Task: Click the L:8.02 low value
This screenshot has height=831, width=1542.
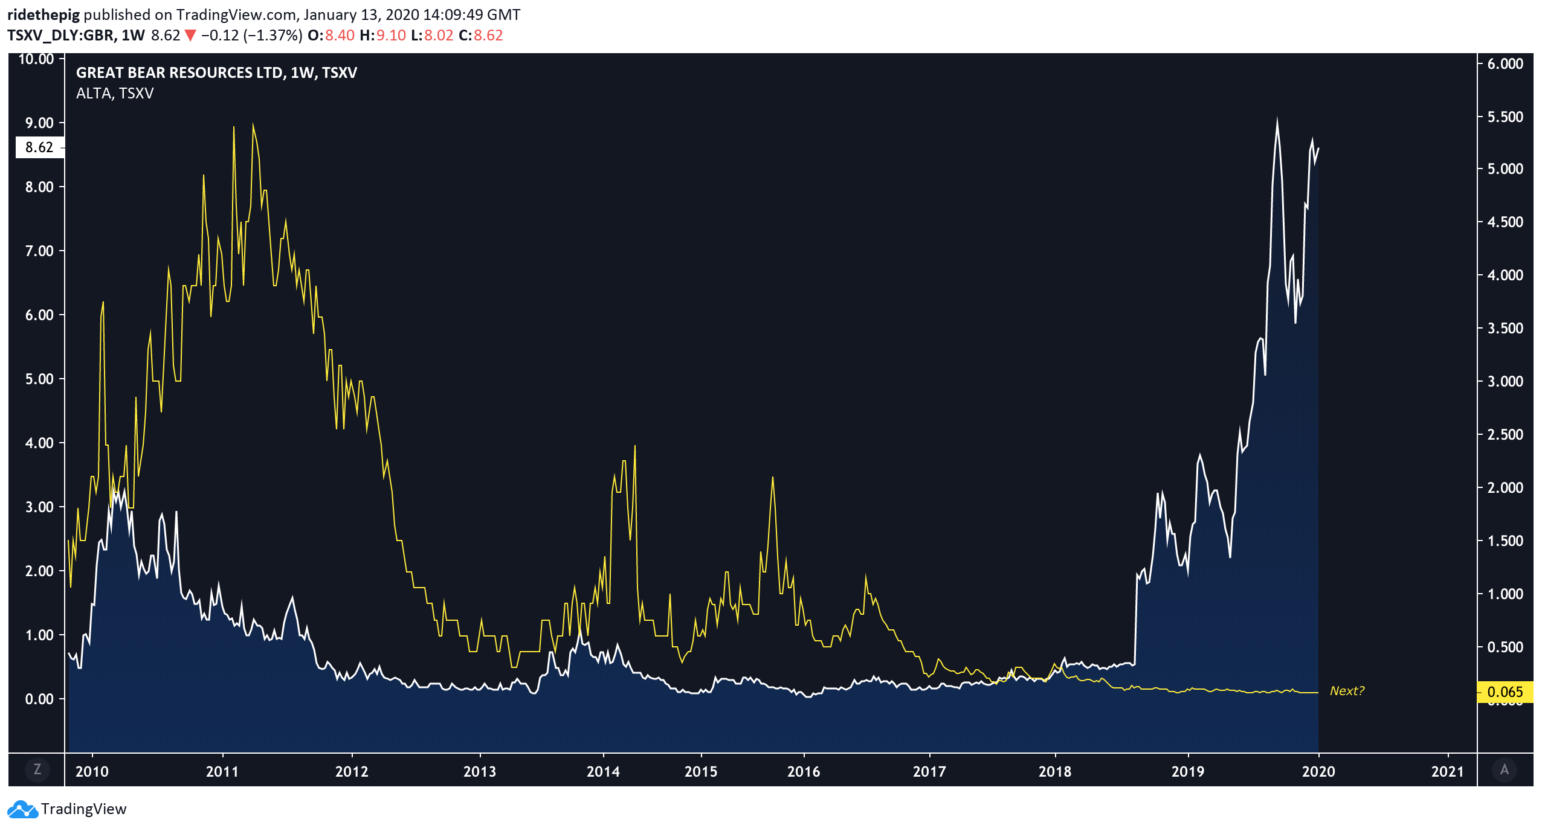Action: coord(432,35)
